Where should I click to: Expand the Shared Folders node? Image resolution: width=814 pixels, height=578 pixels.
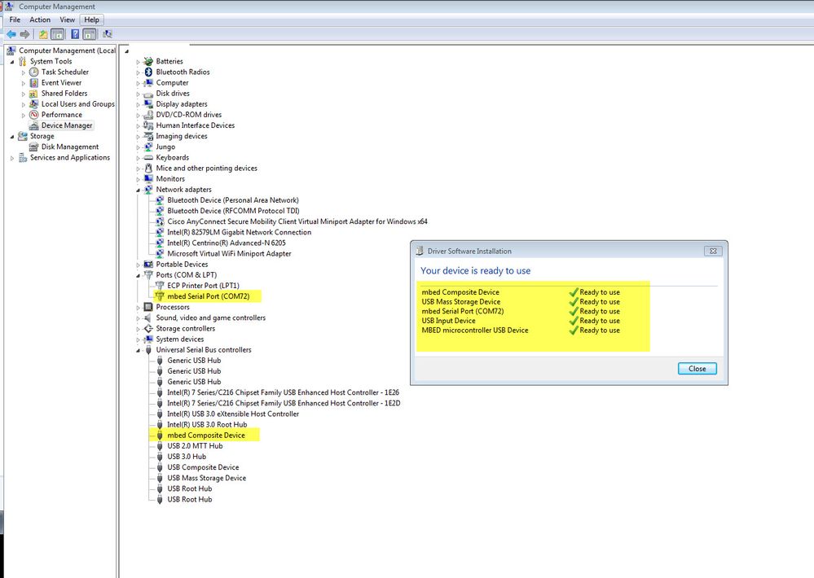click(x=24, y=94)
